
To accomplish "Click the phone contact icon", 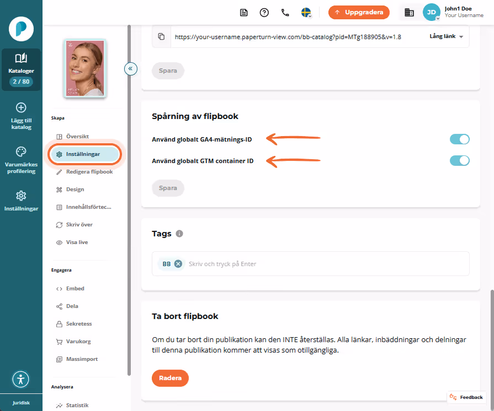I will [285, 13].
